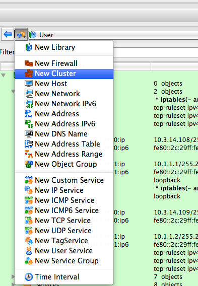This screenshot has height=286, width=198.
Task: Choose New Address Table text entry
Action: click(68, 144)
